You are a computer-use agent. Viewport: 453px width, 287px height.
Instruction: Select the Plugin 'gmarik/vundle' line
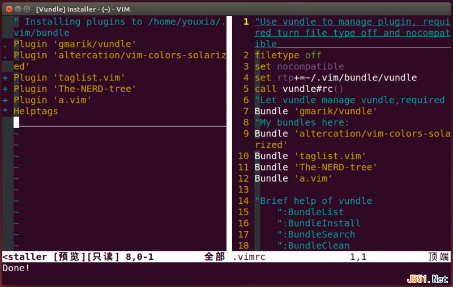pos(75,44)
